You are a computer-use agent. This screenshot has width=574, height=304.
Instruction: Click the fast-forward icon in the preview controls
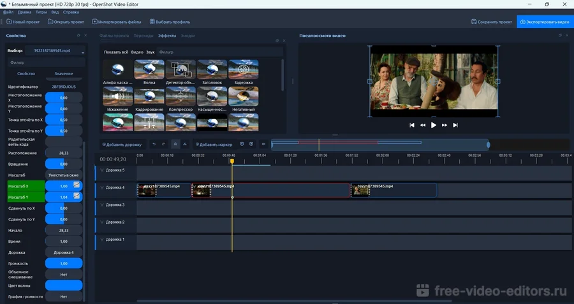point(445,126)
